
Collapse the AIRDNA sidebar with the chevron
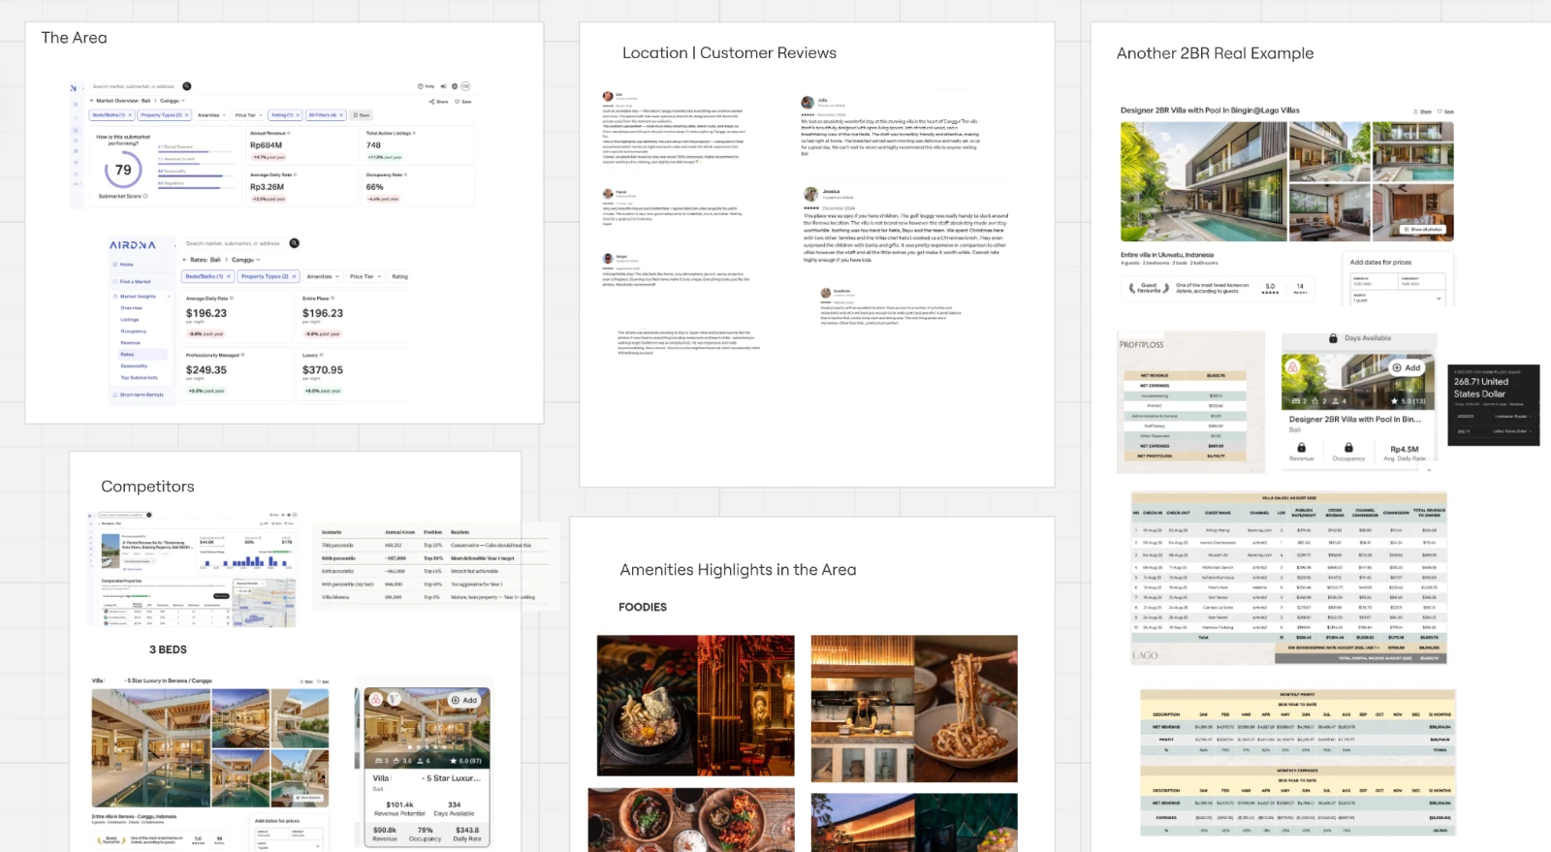coord(174,245)
